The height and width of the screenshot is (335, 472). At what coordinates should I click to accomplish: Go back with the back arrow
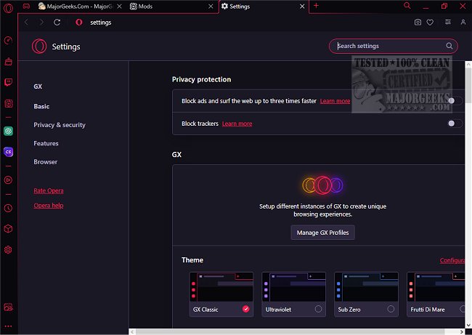tap(26, 23)
